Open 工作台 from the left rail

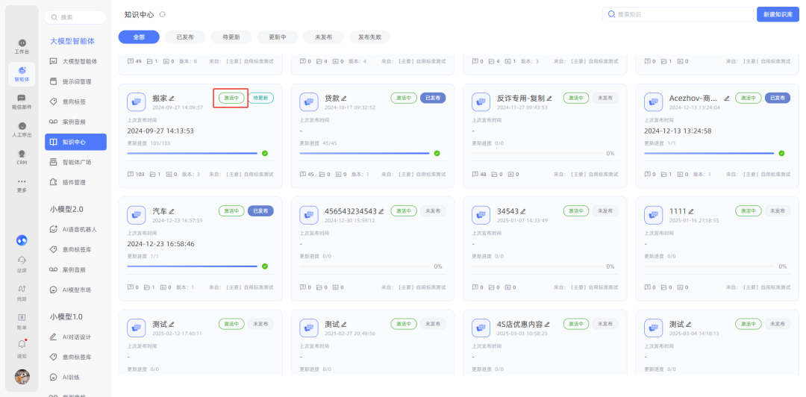[22, 46]
